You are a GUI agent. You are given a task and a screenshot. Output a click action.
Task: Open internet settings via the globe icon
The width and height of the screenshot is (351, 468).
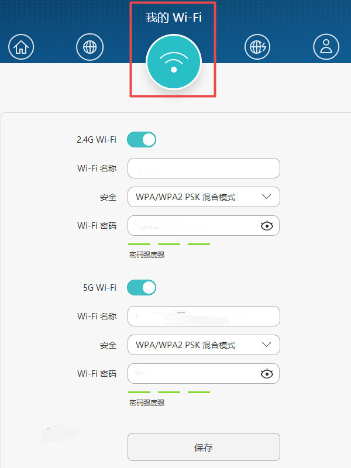tap(90, 47)
